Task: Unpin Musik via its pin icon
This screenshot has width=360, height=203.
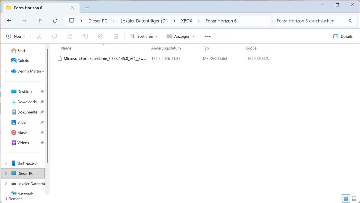Action: (x=42, y=132)
